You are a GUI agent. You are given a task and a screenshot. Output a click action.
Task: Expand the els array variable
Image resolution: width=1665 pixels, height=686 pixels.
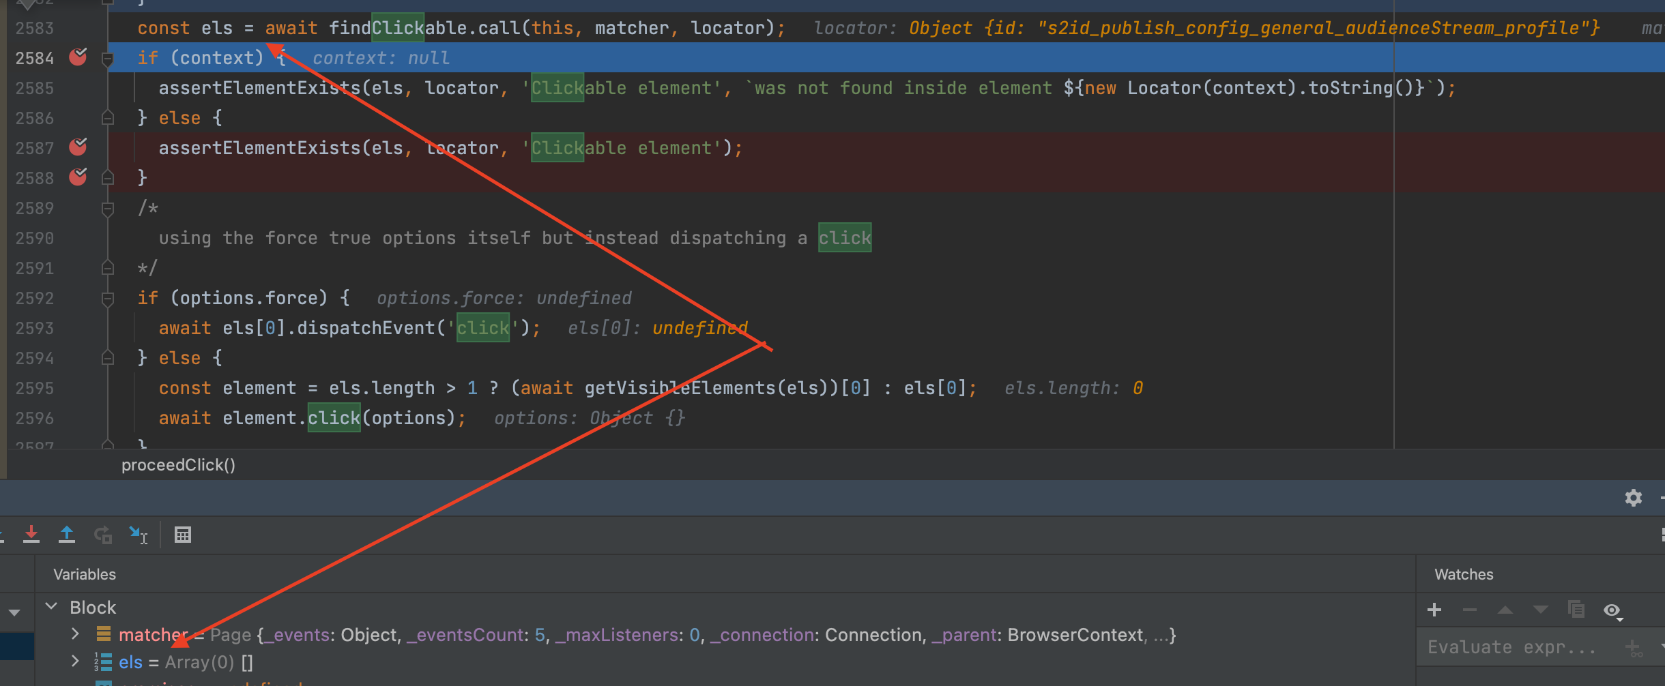coord(75,661)
